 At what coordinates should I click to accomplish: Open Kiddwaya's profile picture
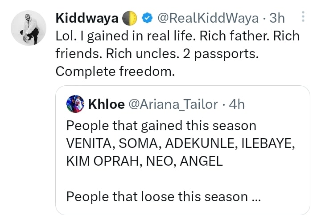(x=28, y=28)
